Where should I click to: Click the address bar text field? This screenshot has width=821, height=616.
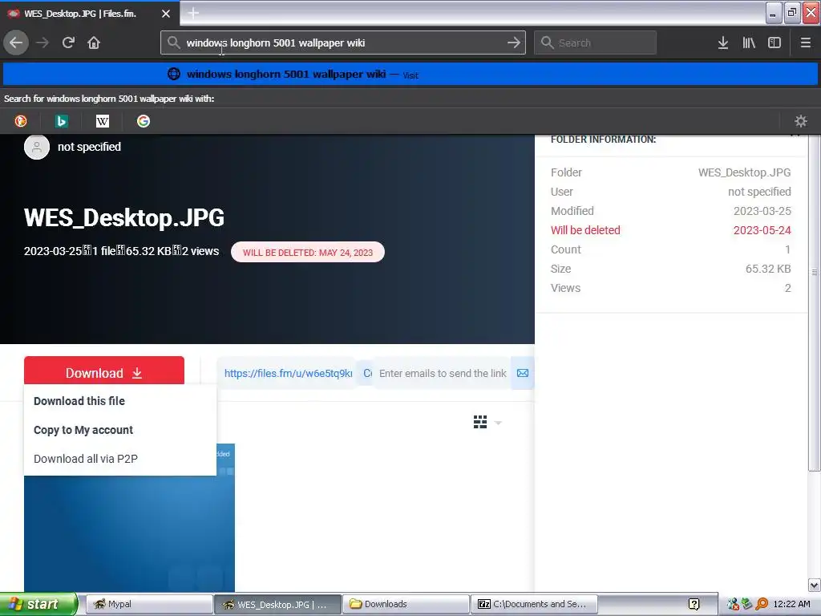(342, 43)
